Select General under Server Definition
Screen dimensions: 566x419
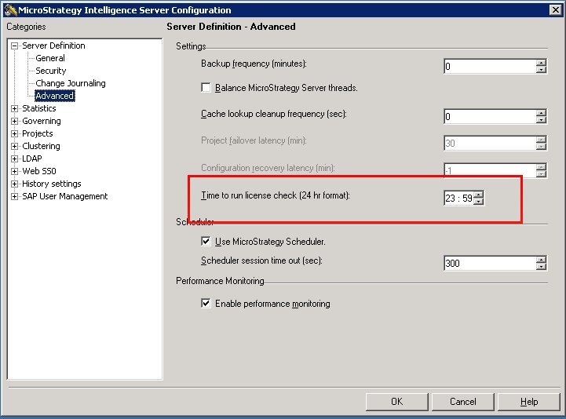coord(50,58)
